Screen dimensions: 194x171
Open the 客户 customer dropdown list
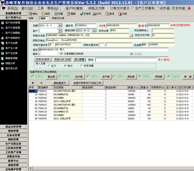tap(60, 31)
